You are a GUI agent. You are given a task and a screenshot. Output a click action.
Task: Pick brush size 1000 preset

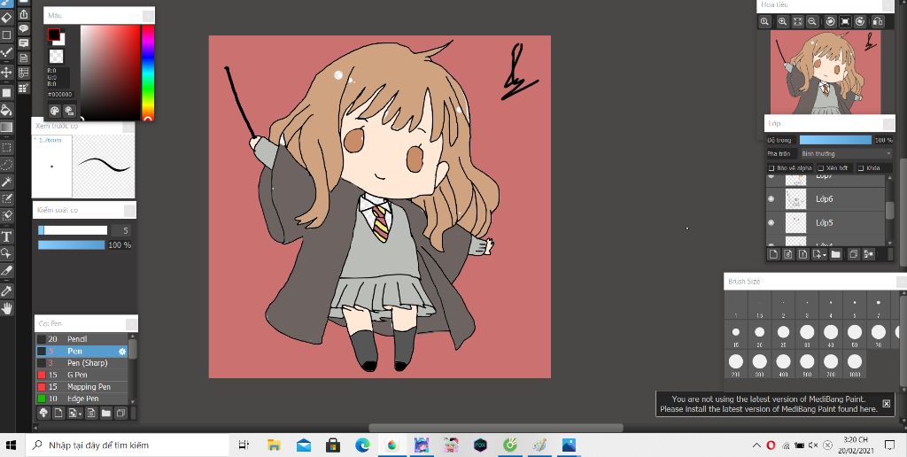(x=855, y=365)
